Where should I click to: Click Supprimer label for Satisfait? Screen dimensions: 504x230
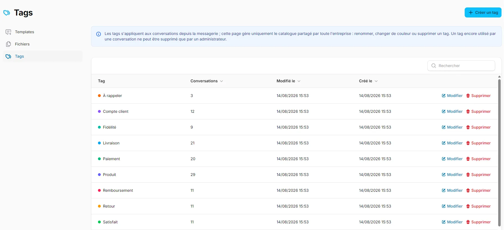481,222
